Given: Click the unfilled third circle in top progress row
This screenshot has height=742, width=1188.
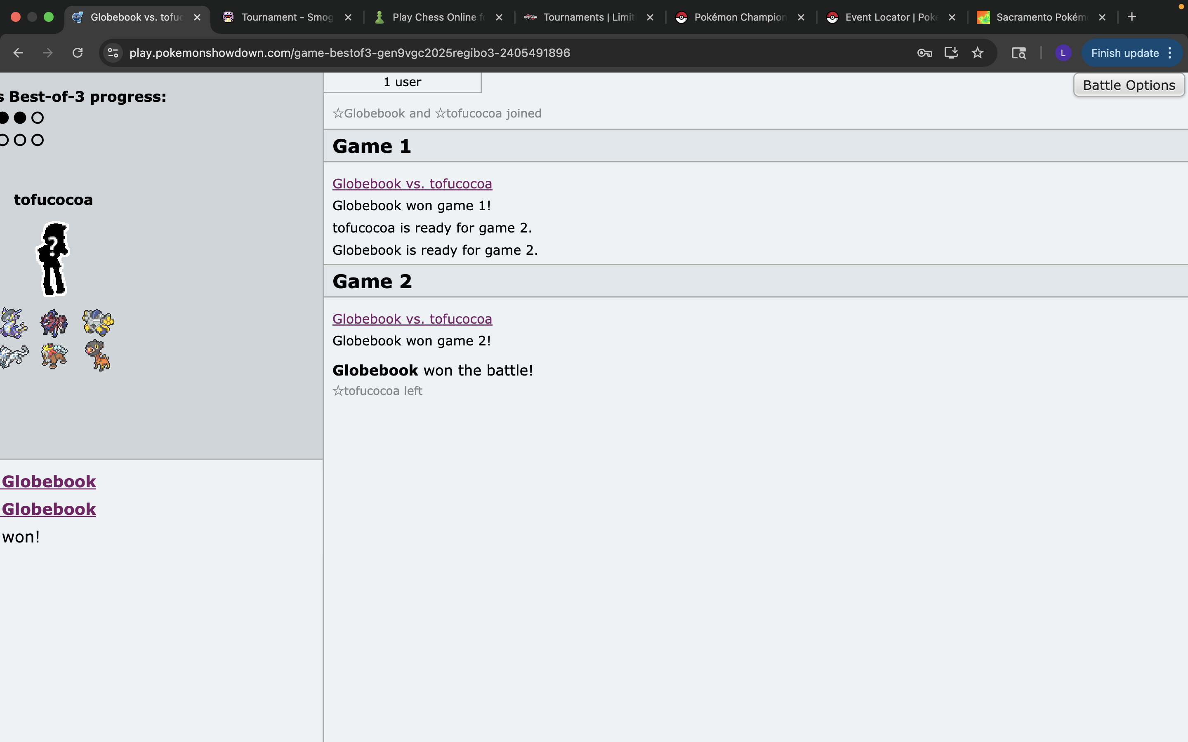Looking at the screenshot, I should point(37,118).
